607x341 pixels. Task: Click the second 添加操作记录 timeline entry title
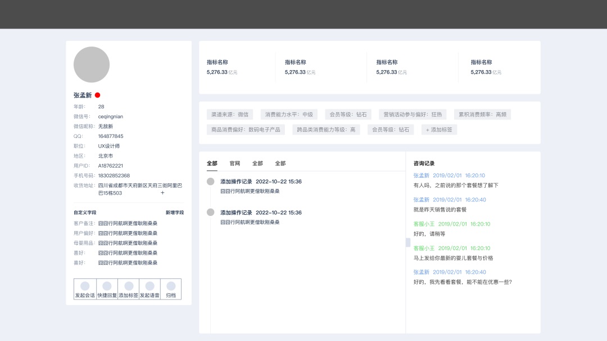(x=237, y=213)
